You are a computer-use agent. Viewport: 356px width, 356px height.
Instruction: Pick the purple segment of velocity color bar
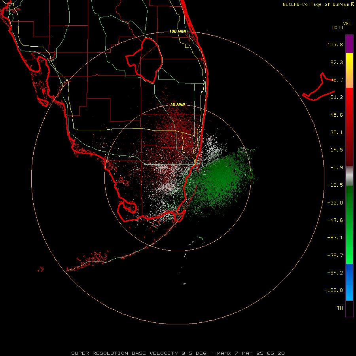pos(349,44)
